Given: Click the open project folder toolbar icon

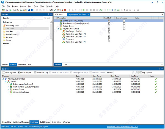Looking at the screenshot, I should [x=3, y=10].
